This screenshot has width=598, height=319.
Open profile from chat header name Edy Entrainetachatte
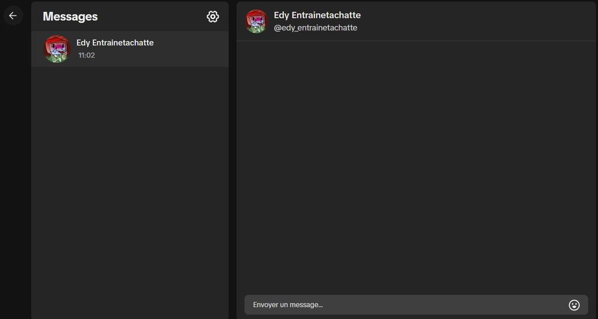click(317, 16)
